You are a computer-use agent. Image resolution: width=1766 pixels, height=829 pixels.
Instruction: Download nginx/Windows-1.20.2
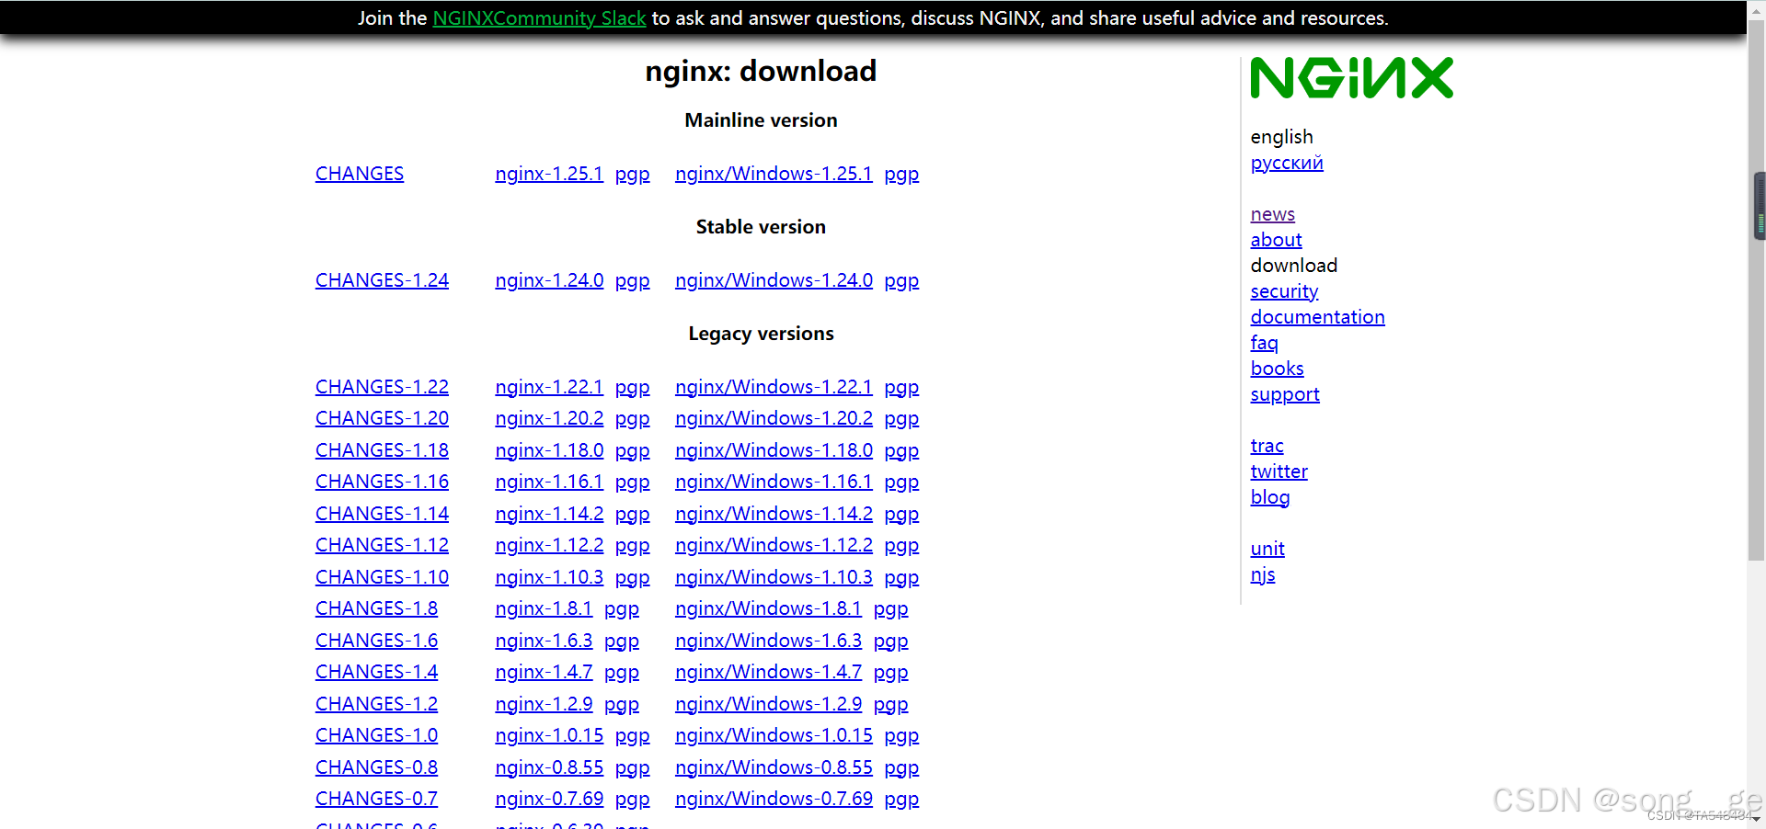click(774, 418)
